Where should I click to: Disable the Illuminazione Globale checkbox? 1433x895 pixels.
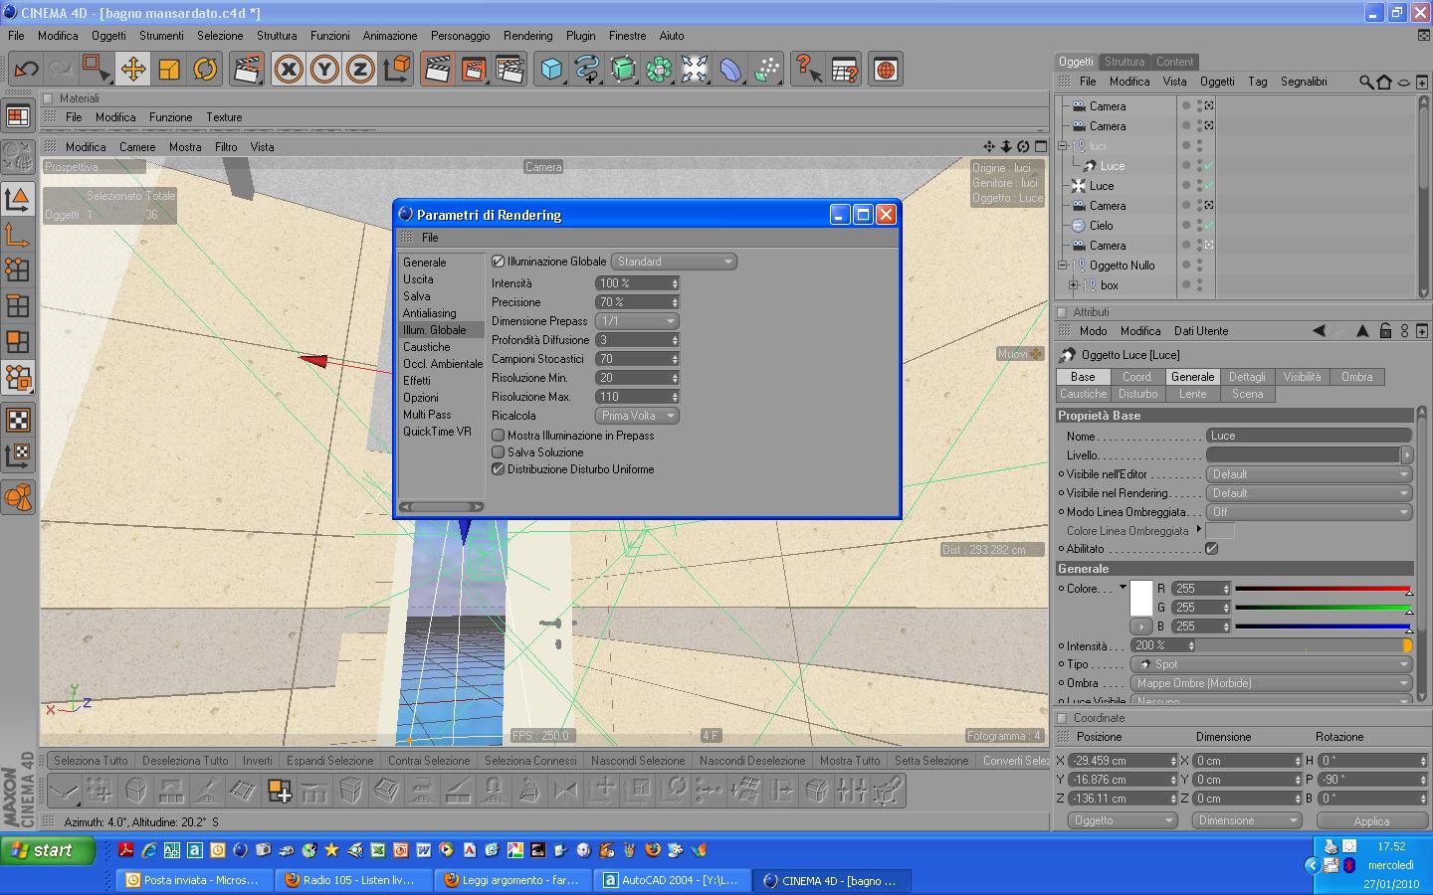click(499, 262)
